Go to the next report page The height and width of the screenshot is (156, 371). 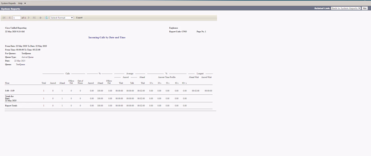tap(29, 18)
